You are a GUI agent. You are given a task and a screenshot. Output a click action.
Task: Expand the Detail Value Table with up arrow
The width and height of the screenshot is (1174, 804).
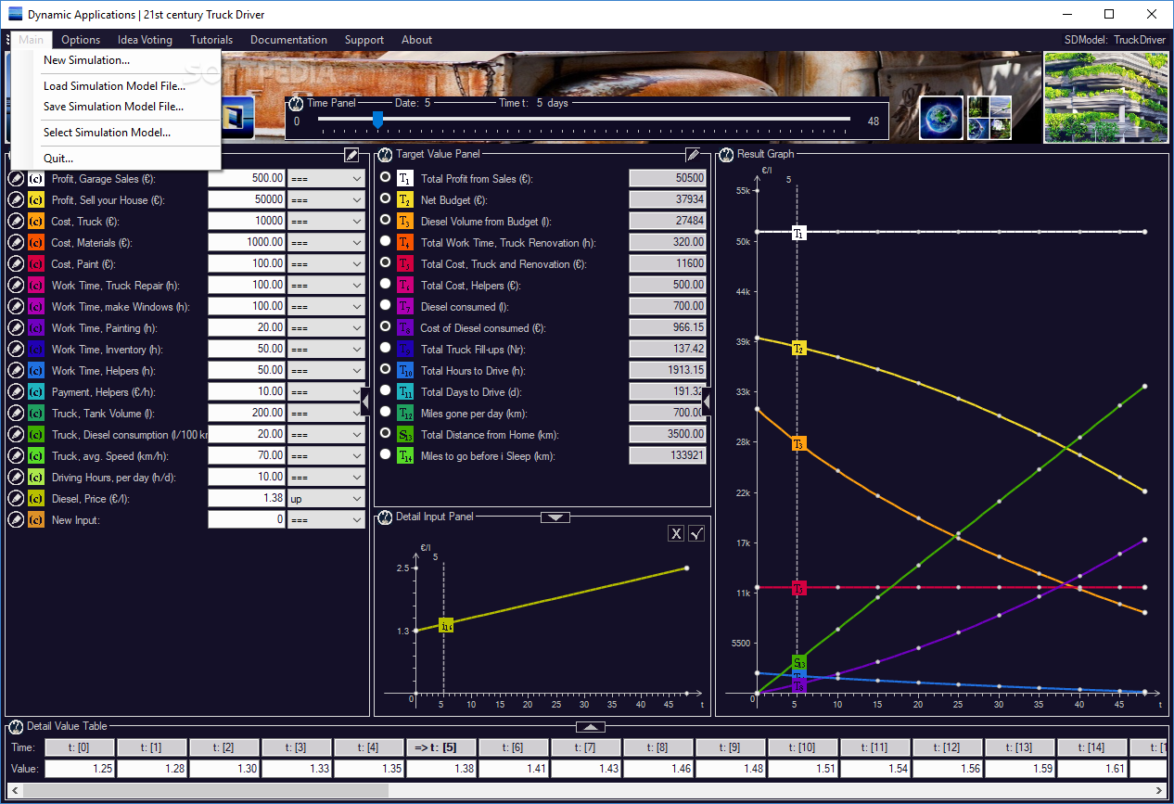591,726
